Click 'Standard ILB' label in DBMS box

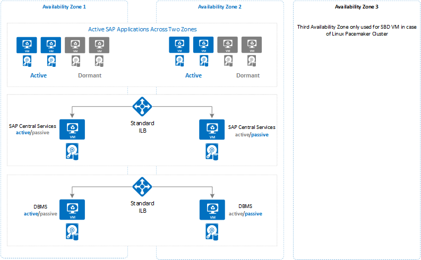pos(142,207)
